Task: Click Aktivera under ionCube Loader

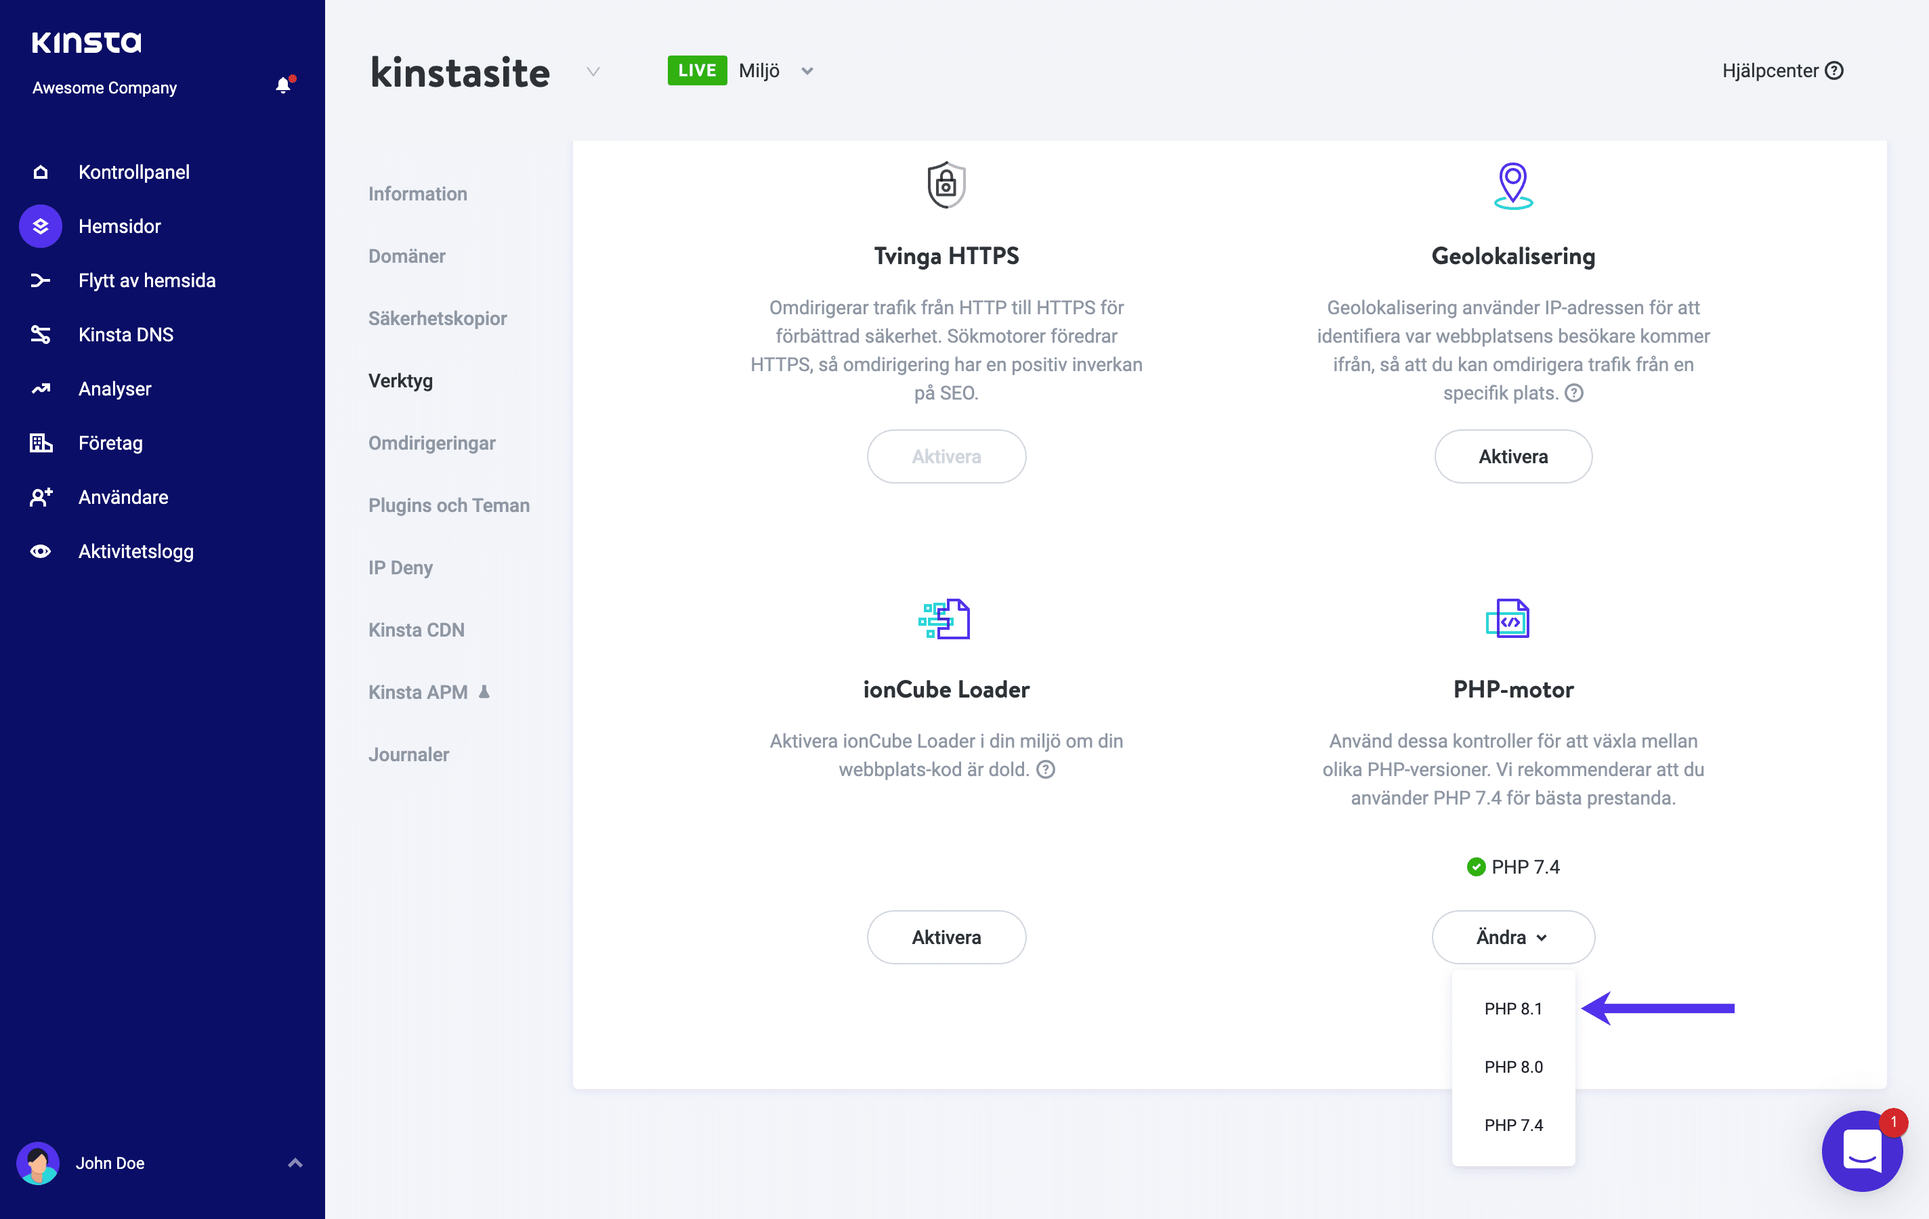Action: click(946, 937)
